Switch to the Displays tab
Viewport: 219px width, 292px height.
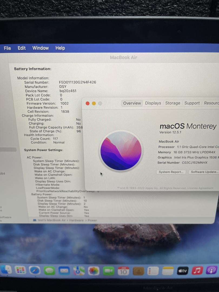[153, 103]
